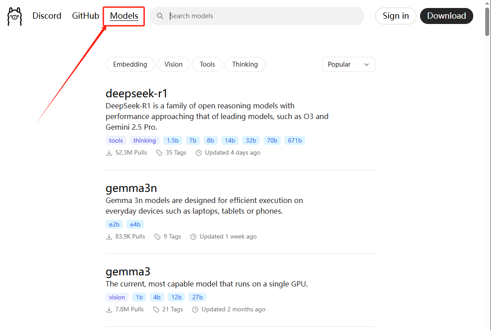
Task: Click the '35 Tags' text
Action: click(x=176, y=153)
